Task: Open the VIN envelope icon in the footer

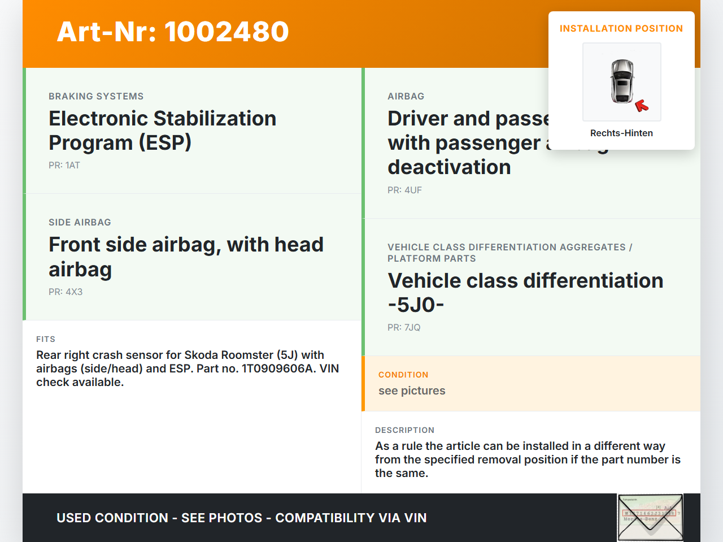Action: [650, 518]
